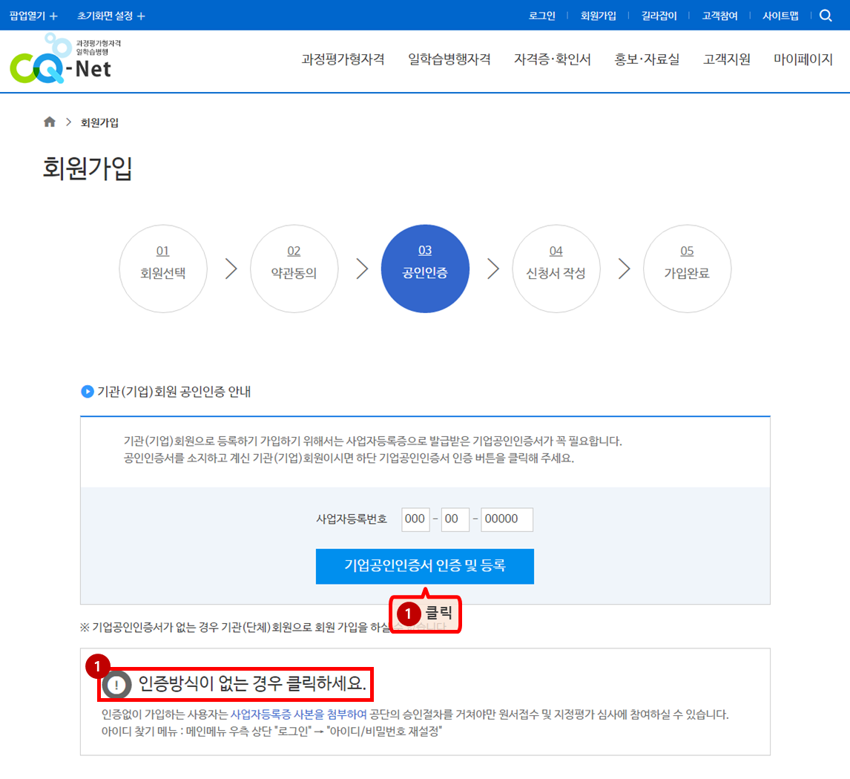Expand 팝업열기 + in top bar
This screenshot has height=779, width=850.
[x=33, y=16]
